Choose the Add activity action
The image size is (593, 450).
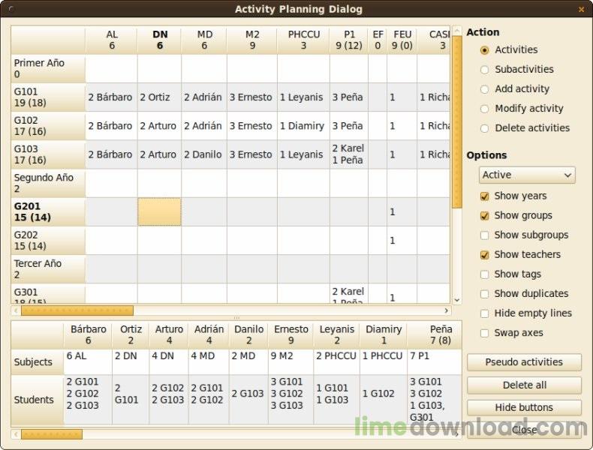[484, 89]
